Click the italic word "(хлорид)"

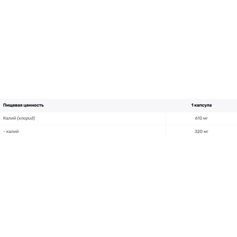click(x=26, y=118)
